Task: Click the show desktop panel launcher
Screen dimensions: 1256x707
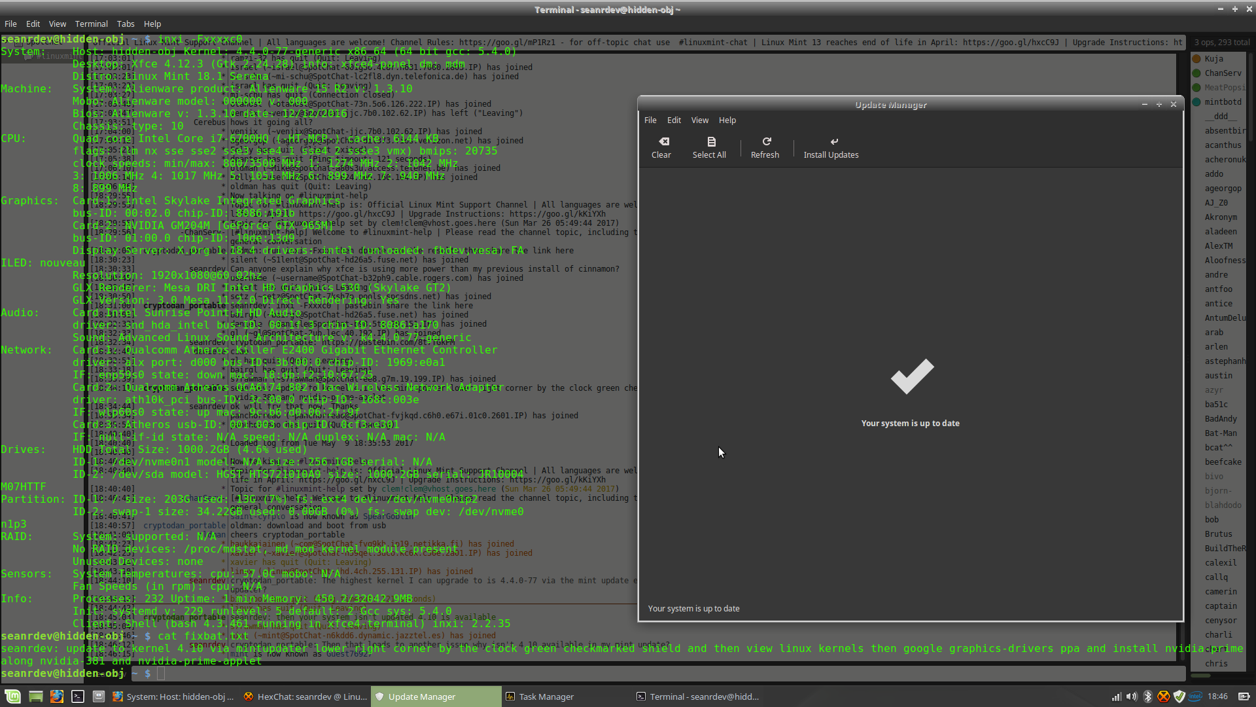Action: point(35,697)
